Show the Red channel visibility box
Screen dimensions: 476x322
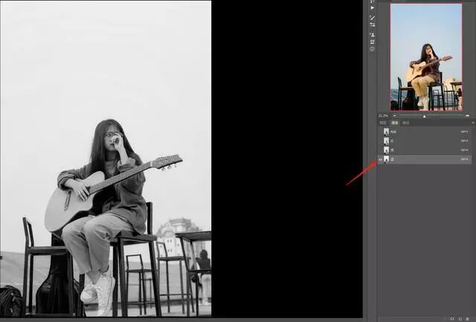[x=380, y=141]
